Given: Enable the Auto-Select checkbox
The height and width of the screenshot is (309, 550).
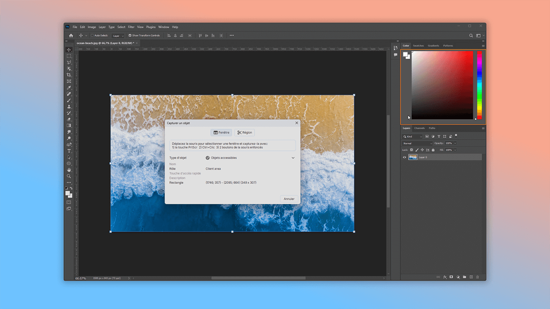Looking at the screenshot, I should (x=92, y=36).
